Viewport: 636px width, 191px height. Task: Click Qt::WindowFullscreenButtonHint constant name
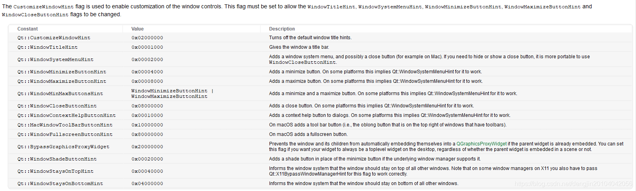[x=65, y=134]
